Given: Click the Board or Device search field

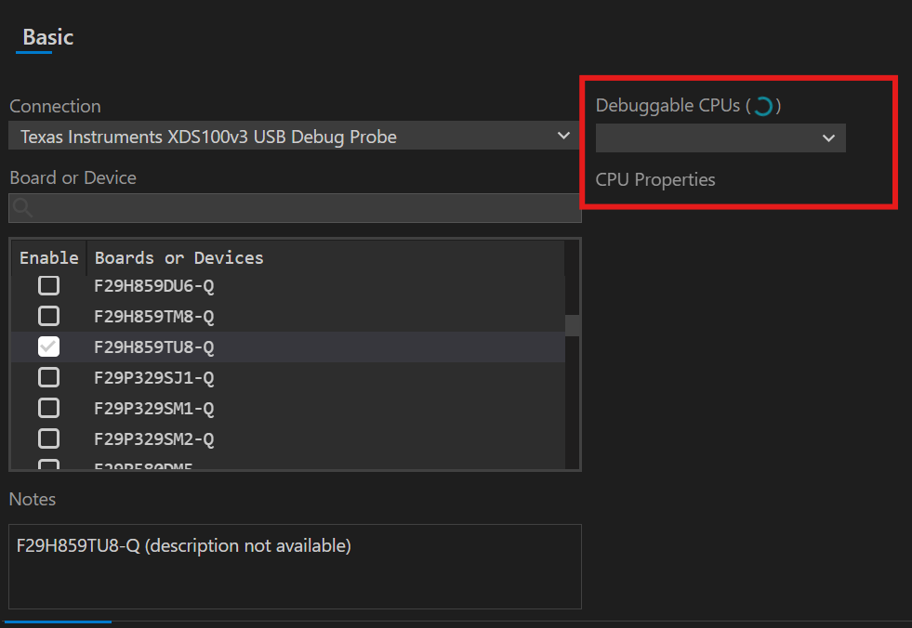Looking at the screenshot, I should 295,208.
